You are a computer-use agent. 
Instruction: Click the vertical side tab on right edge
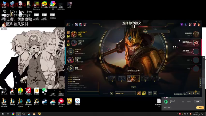200,82
